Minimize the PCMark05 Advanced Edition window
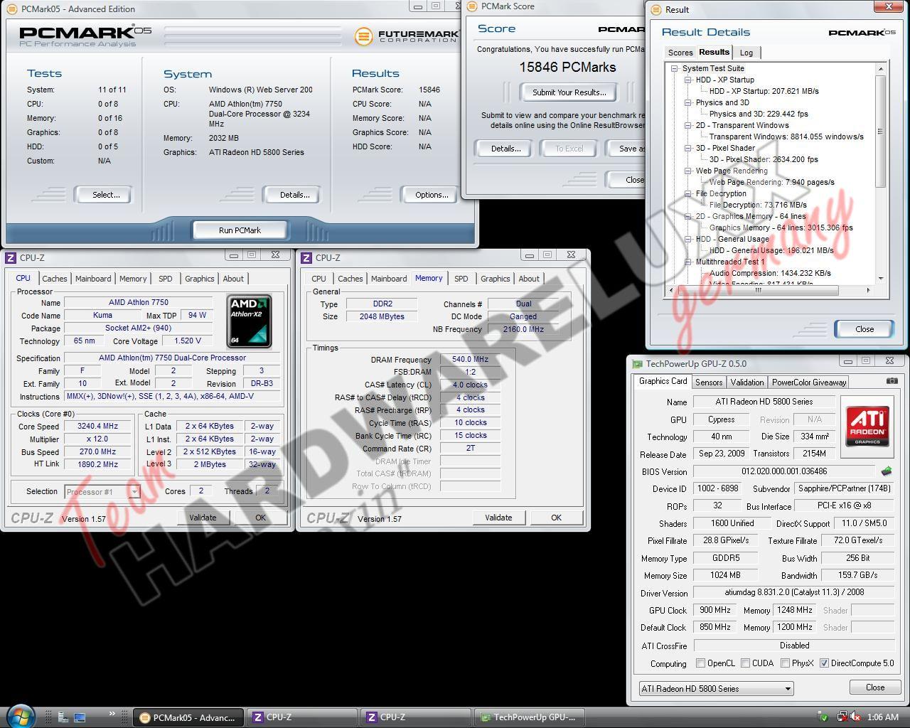 (417, 6)
